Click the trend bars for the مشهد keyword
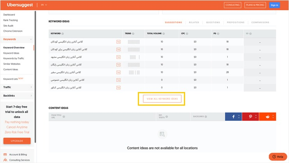289x163 pixels. 135,57
